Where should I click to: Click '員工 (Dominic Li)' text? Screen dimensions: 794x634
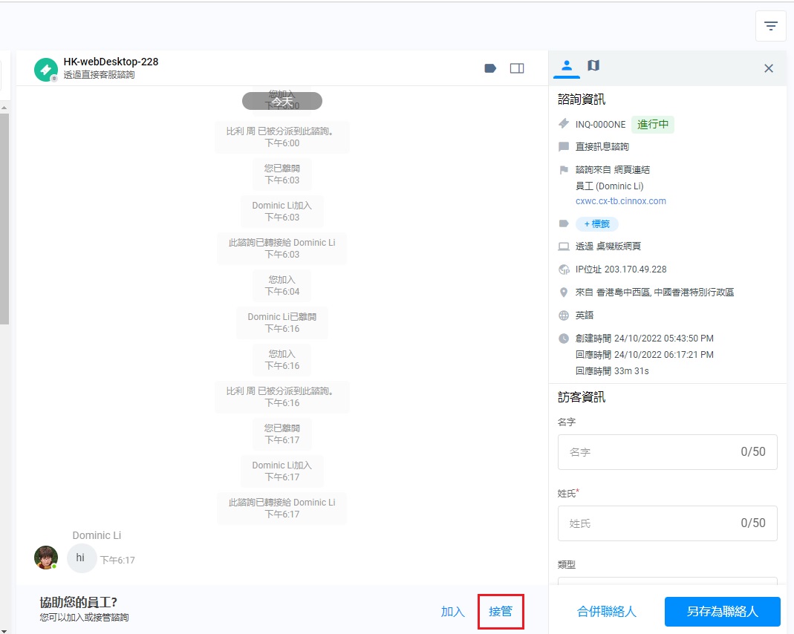[x=609, y=186]
